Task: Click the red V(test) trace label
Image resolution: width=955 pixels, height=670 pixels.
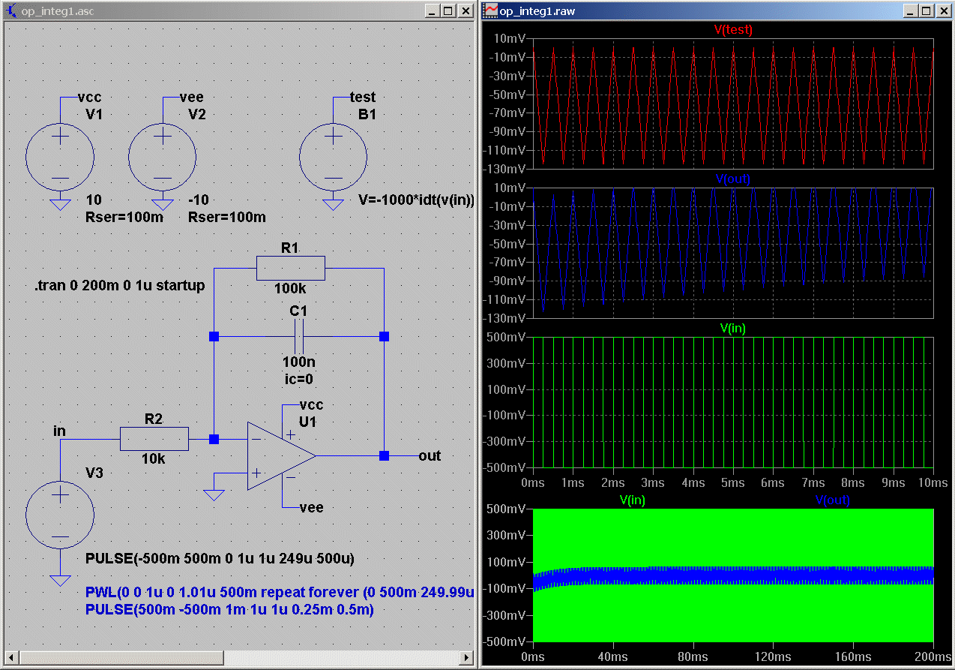Action: [733, 30]
